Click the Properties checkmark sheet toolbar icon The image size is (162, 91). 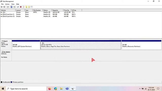(x=24, y=7)
